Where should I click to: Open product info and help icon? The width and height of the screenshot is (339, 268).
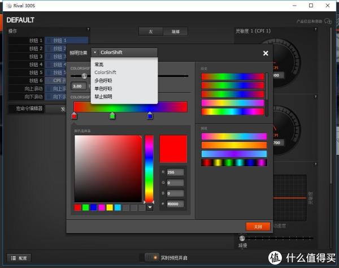point(328,21)
